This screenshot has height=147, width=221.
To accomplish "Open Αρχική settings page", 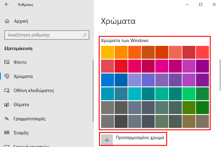I will point(21,21).
